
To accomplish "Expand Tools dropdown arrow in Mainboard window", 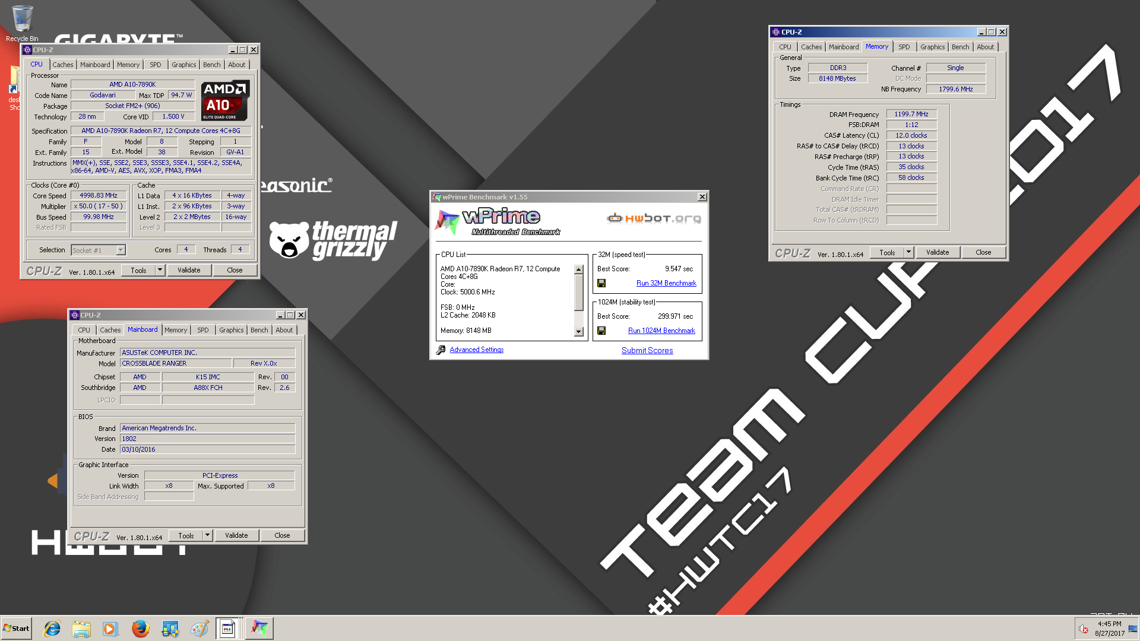I will click(x=207, y=535).
